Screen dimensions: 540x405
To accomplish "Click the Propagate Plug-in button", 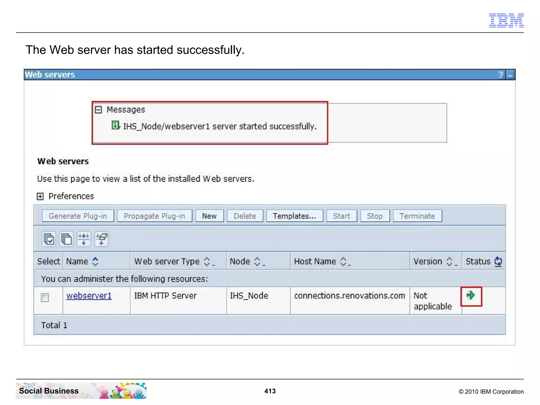I will (155, 216).
